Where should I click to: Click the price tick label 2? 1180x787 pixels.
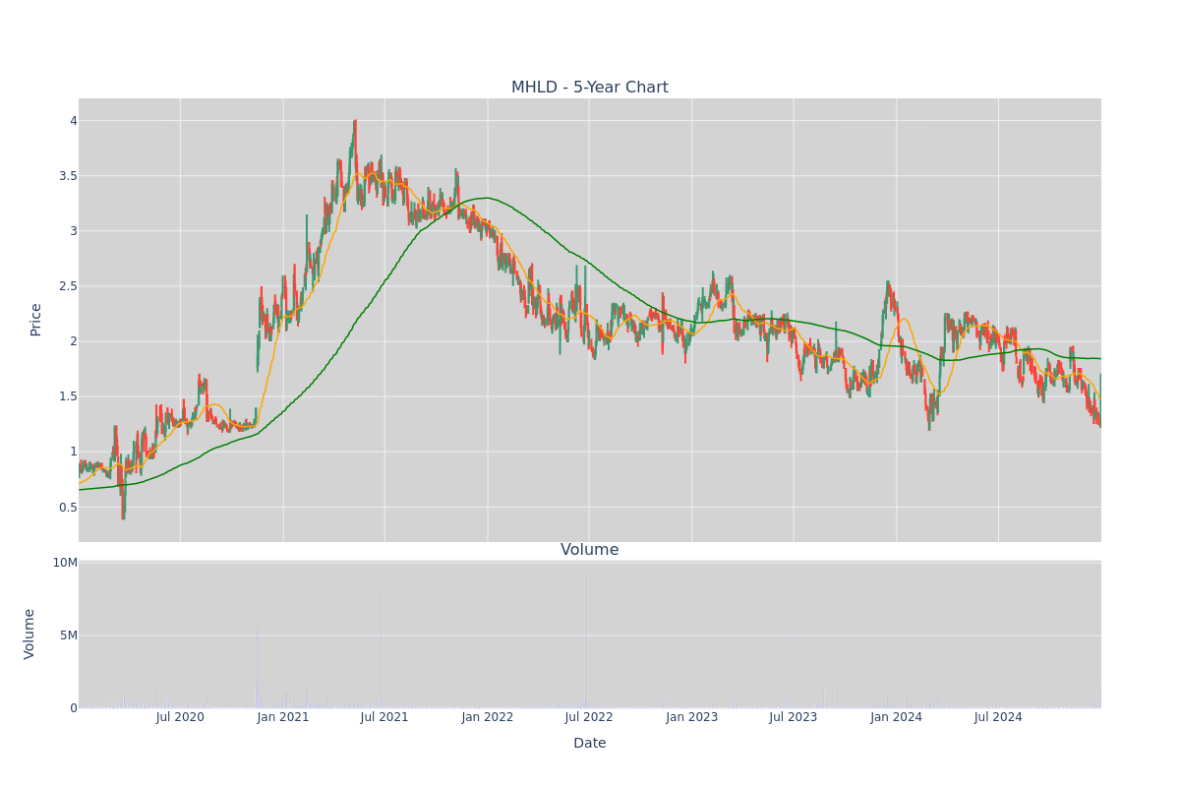pyautogui.click(x=73, y=341)
